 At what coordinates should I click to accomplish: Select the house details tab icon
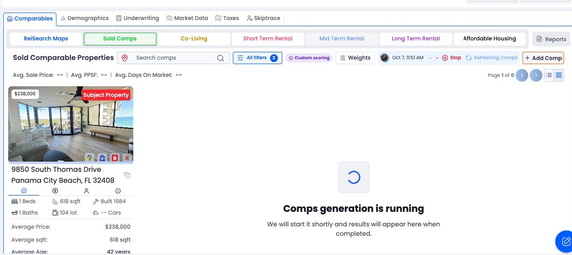tap(24, 191)
